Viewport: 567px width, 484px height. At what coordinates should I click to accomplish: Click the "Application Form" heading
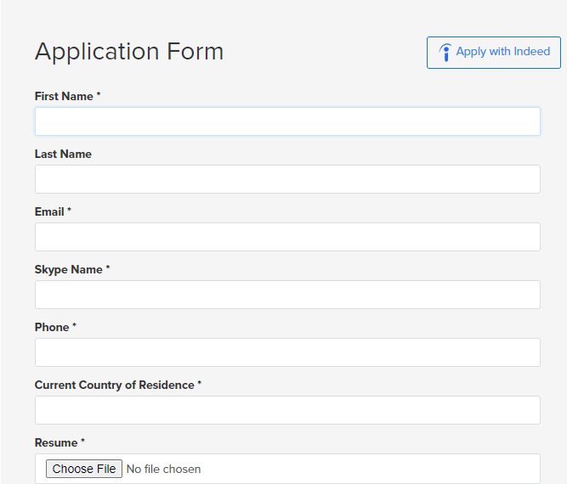pyautogui.click(x=129, y=52)
